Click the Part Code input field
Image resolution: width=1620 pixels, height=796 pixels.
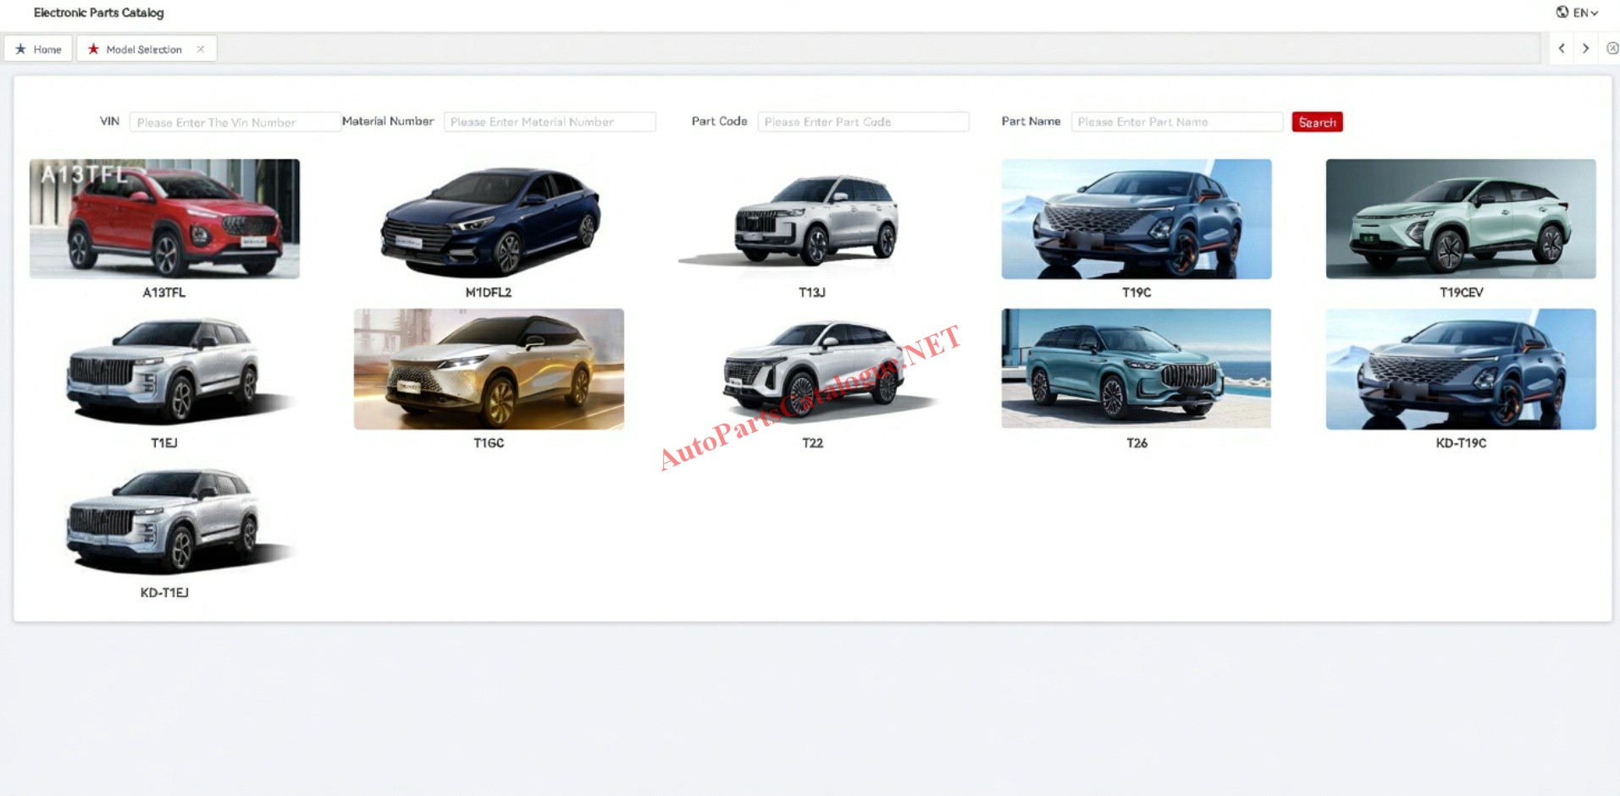pos(862,122)
